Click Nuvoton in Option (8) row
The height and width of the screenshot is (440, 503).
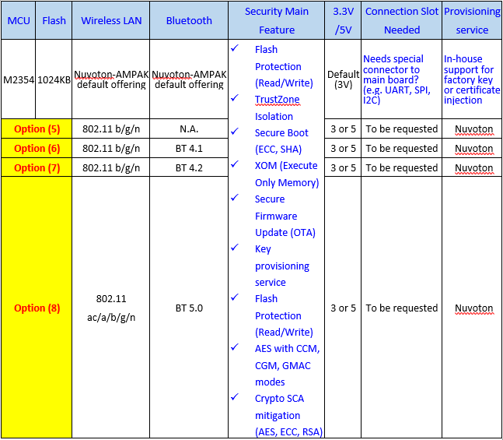click(473, 308)
